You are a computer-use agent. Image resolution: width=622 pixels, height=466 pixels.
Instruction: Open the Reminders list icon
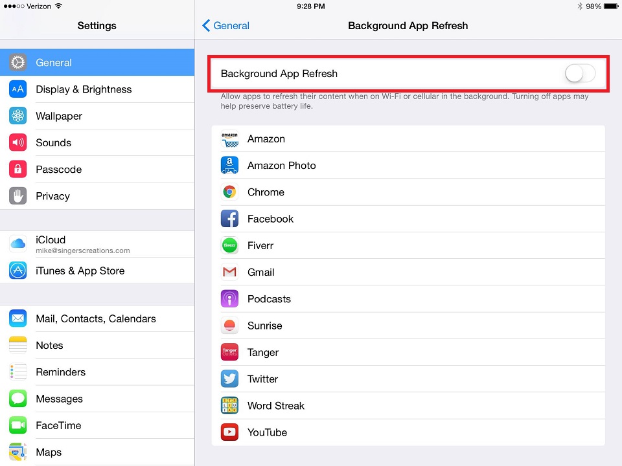pyautogui.click(x=18, y=372)
